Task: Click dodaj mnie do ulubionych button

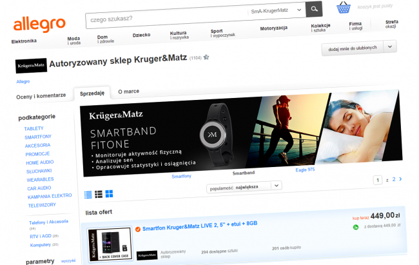Action: tap(353, 48)
